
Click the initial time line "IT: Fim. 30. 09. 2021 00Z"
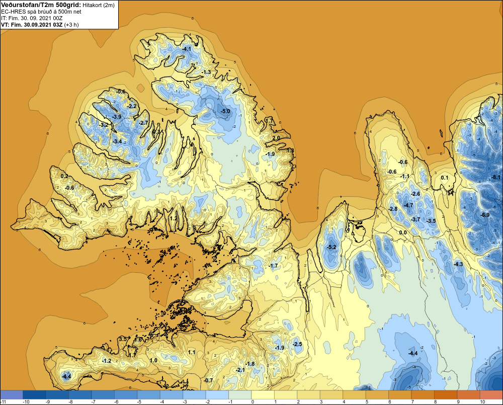[32, 18]
